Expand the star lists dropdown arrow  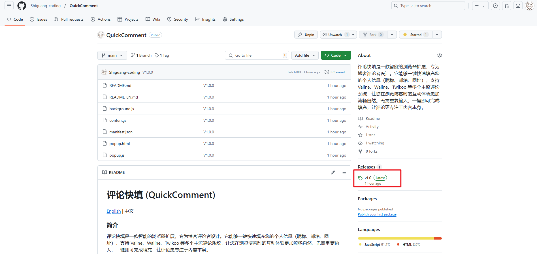click(x=437, y=35)
